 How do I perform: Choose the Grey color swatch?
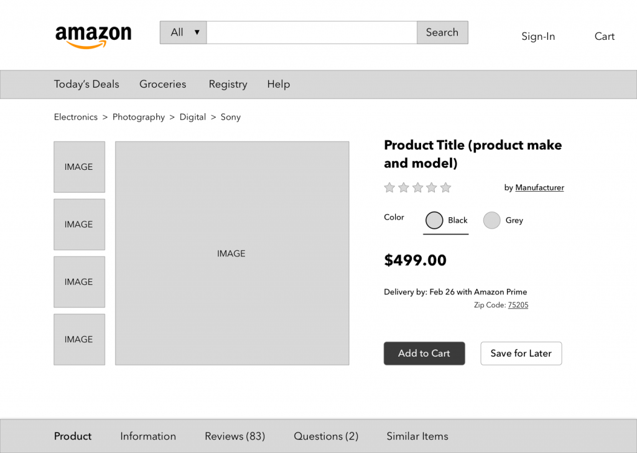492,220
